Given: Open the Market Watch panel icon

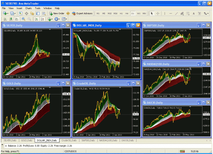Looking at the screenshot, I should 20,13.
